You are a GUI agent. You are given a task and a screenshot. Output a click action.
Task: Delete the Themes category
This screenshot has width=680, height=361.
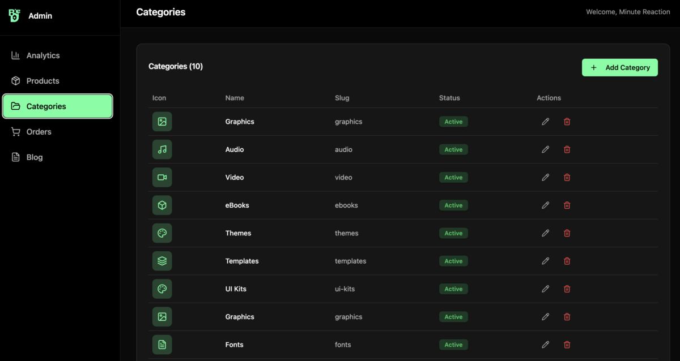(x=567, y=233)
